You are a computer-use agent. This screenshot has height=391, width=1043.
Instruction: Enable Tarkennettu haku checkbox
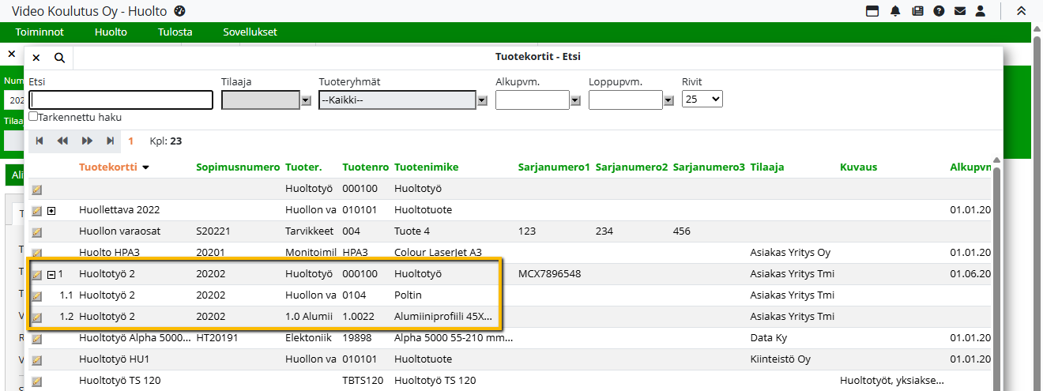coord(33,117)
